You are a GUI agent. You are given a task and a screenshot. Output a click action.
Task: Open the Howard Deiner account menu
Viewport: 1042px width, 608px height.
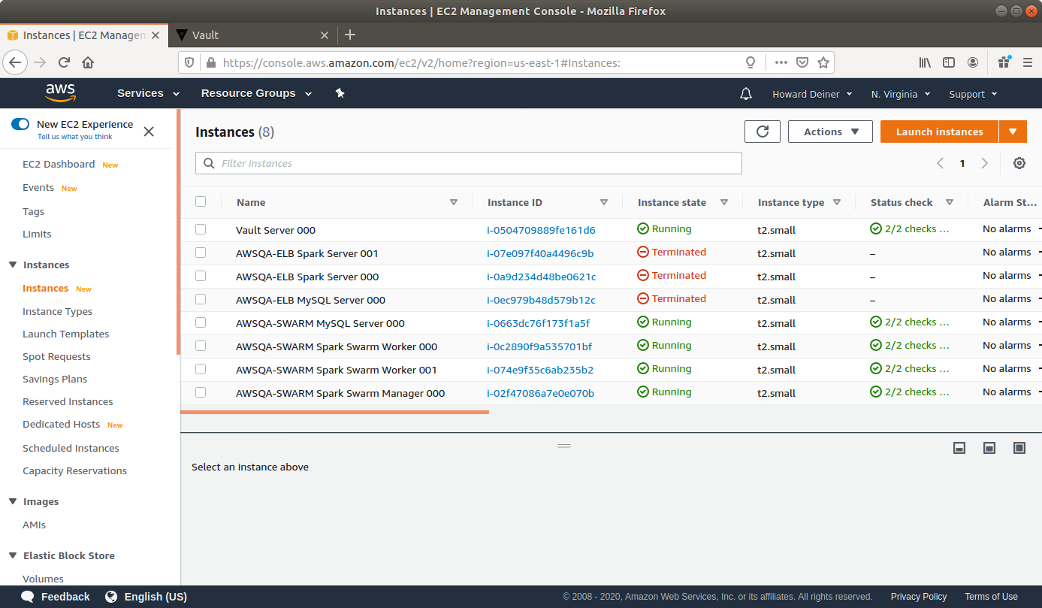[x=812, y=94]
